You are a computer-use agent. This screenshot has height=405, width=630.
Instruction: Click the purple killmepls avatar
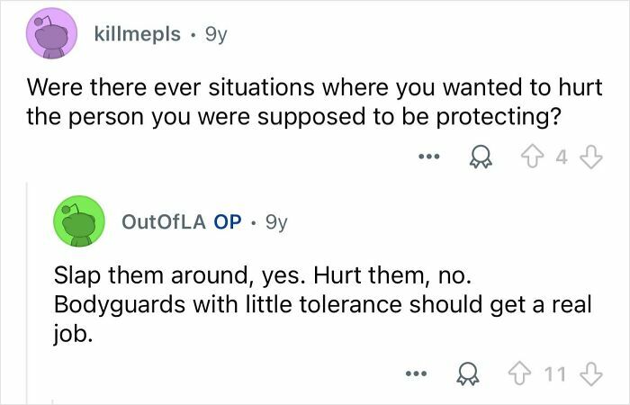tap(52, 33)
